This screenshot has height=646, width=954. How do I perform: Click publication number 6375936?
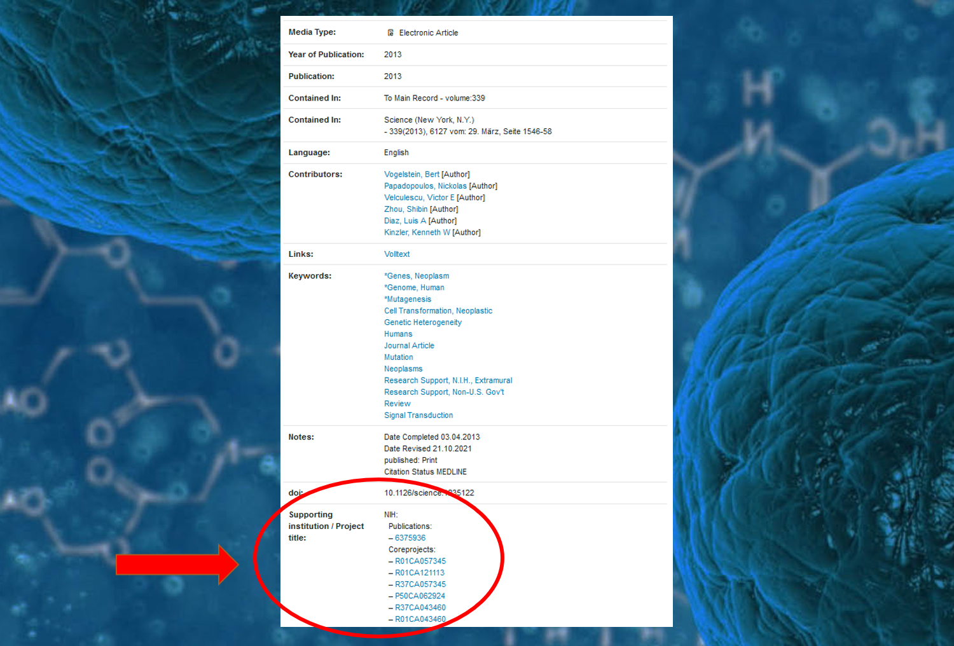tap(410, 538)
